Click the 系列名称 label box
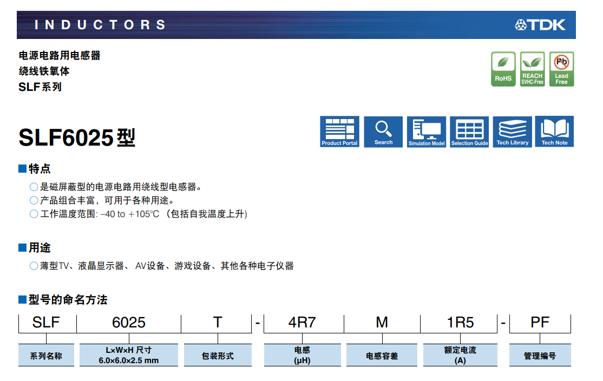 click(x=46, y=355)
